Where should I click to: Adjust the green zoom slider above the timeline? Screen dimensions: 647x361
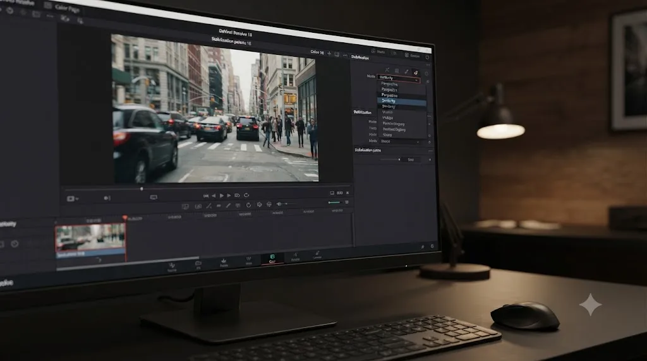335,203
